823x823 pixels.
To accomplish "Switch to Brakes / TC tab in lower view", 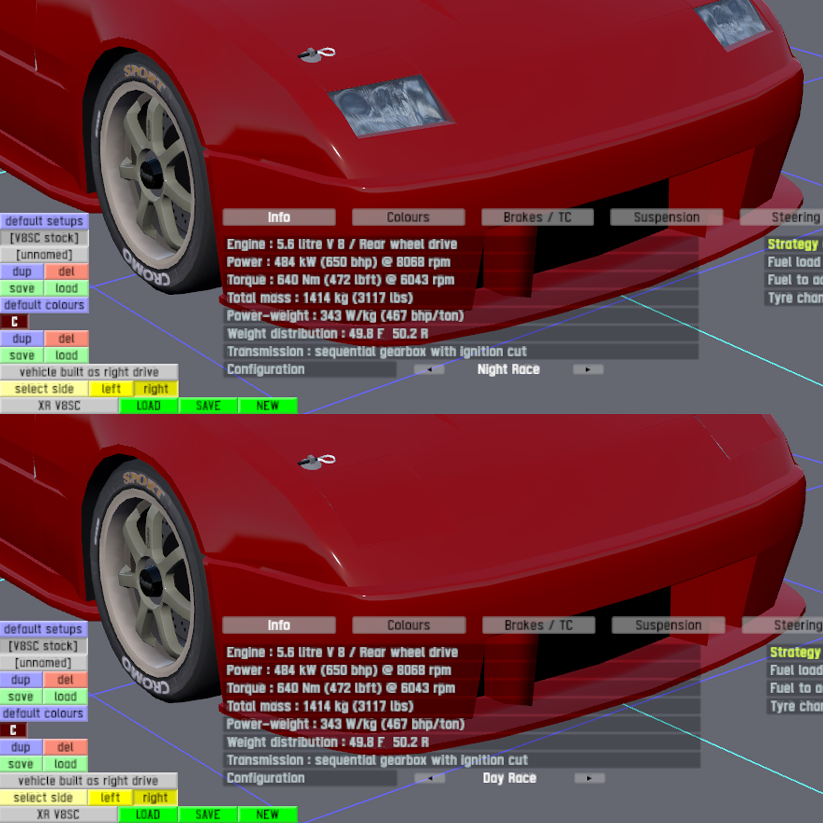I will [538, 625].
